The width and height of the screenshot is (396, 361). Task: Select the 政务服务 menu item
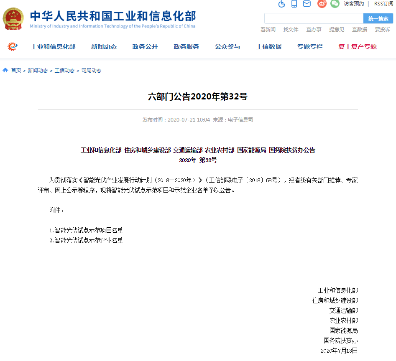click(187, 47)
